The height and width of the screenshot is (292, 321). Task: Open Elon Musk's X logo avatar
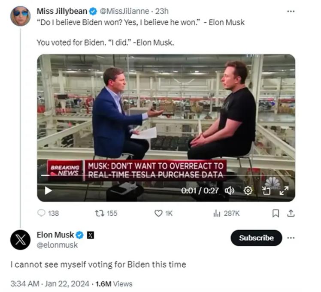(20, 240)
